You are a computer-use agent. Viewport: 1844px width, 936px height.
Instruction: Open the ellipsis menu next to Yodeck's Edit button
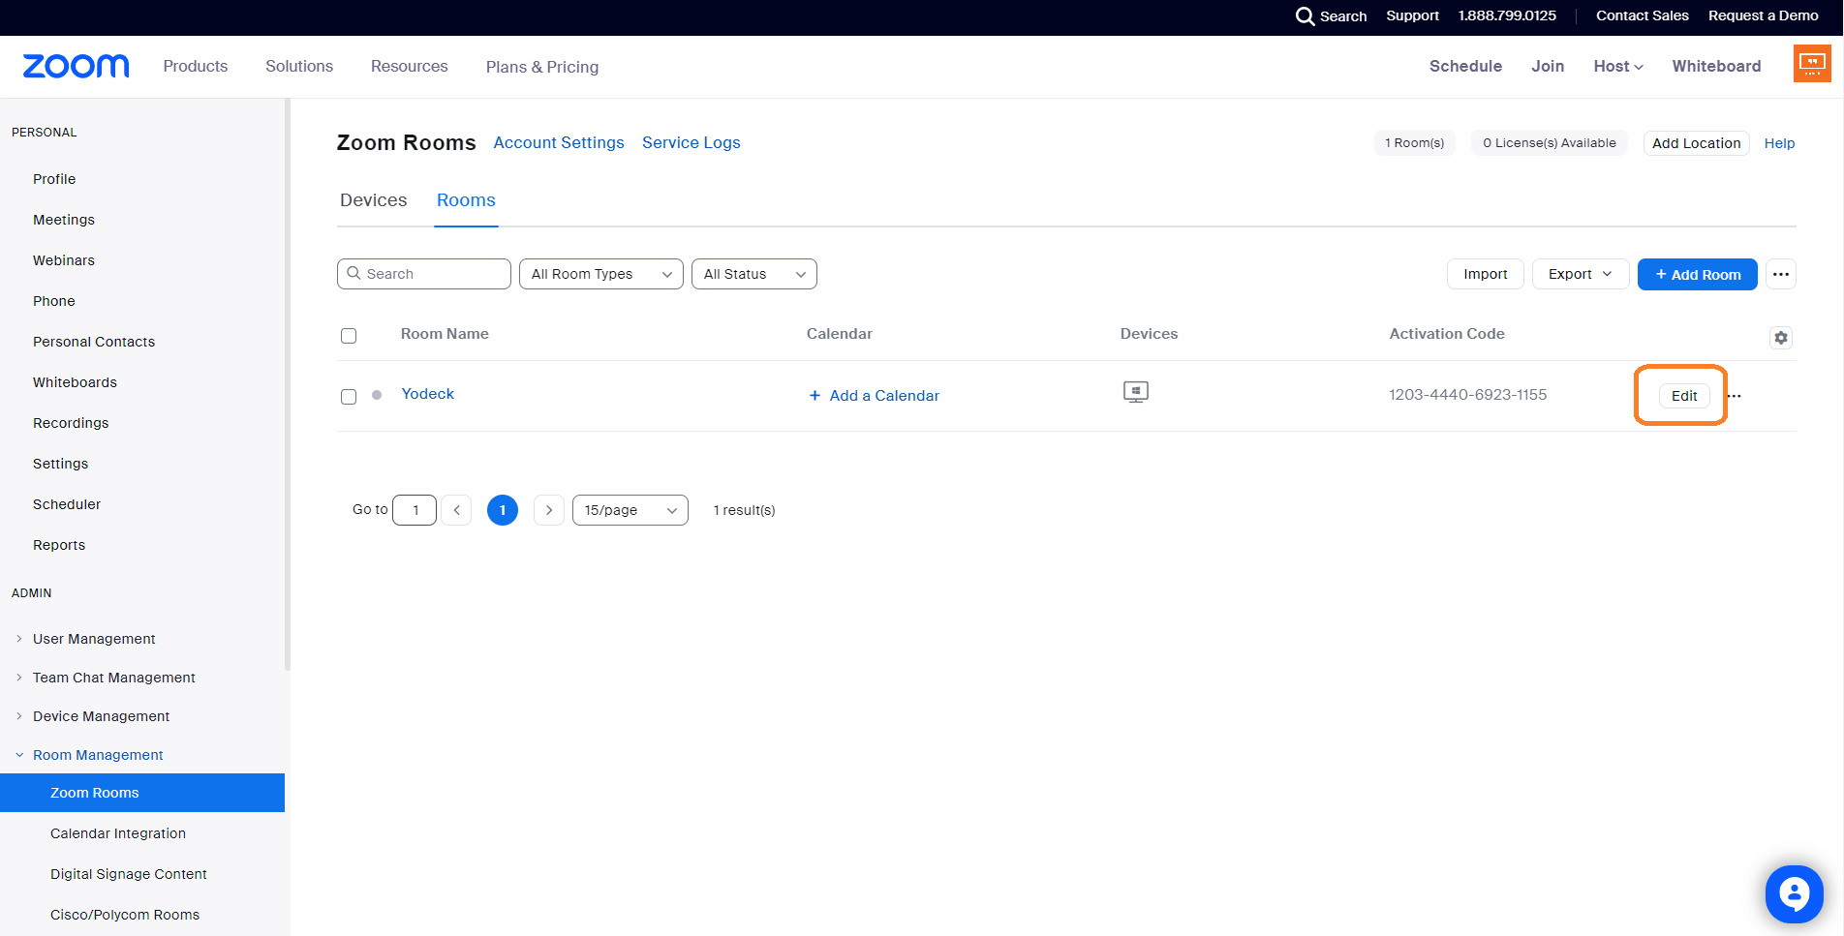[x=1735, y=396]
